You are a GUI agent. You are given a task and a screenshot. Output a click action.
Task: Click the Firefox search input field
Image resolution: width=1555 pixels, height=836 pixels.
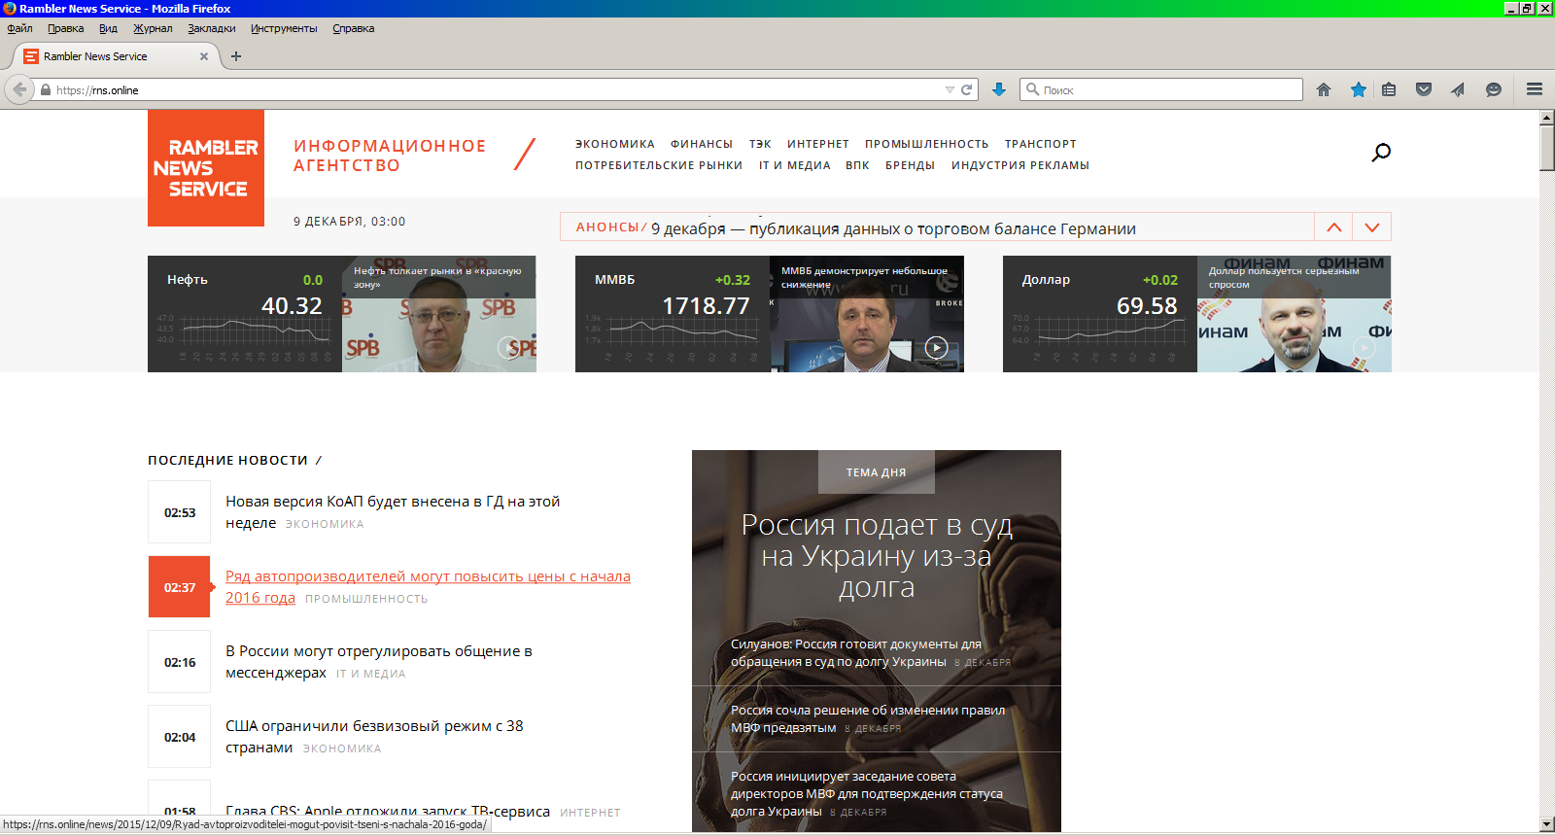[x=1166, y=89]
